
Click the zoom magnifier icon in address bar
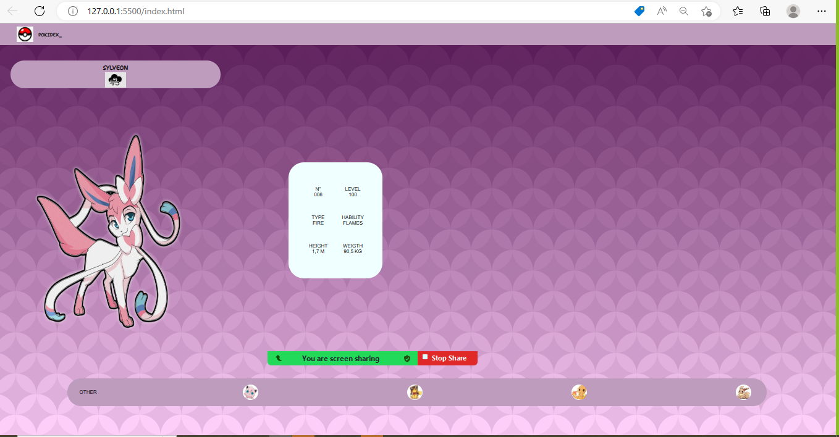pos(684,11)
